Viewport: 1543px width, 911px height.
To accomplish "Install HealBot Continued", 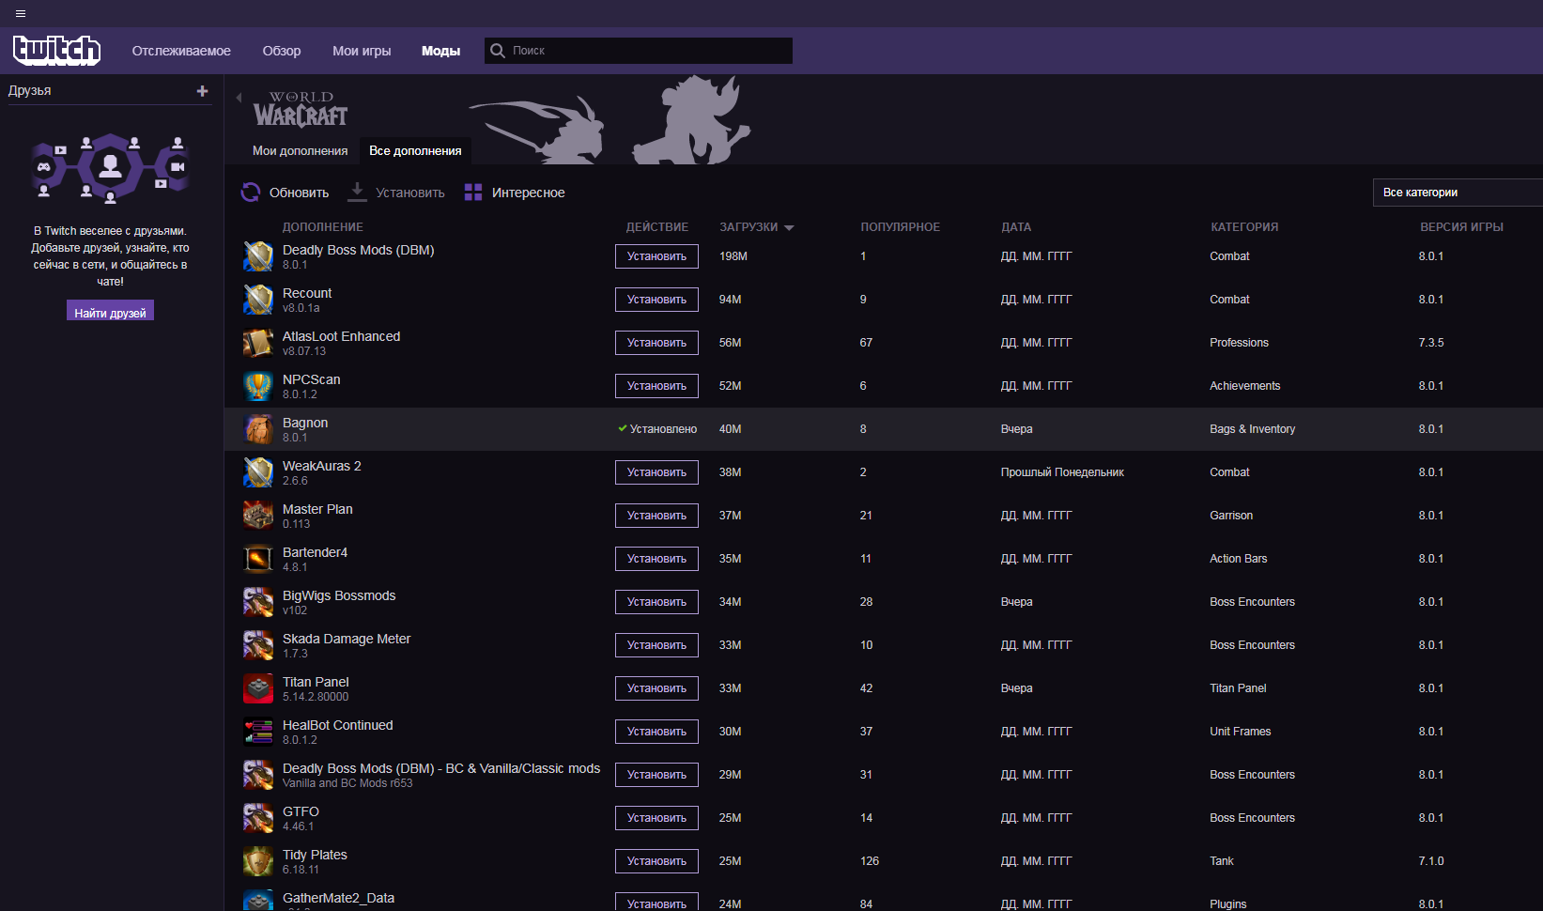I will pyautogui.click(x=656, y=732).
